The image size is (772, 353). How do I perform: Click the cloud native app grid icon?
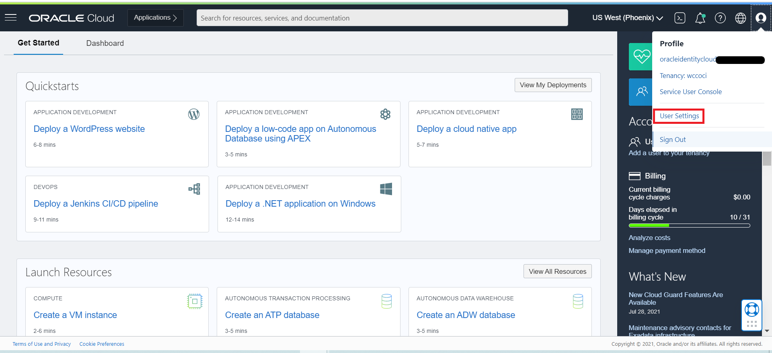(577, 114)
